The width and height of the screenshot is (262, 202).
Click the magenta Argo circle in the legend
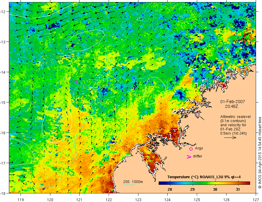[191, 149]
